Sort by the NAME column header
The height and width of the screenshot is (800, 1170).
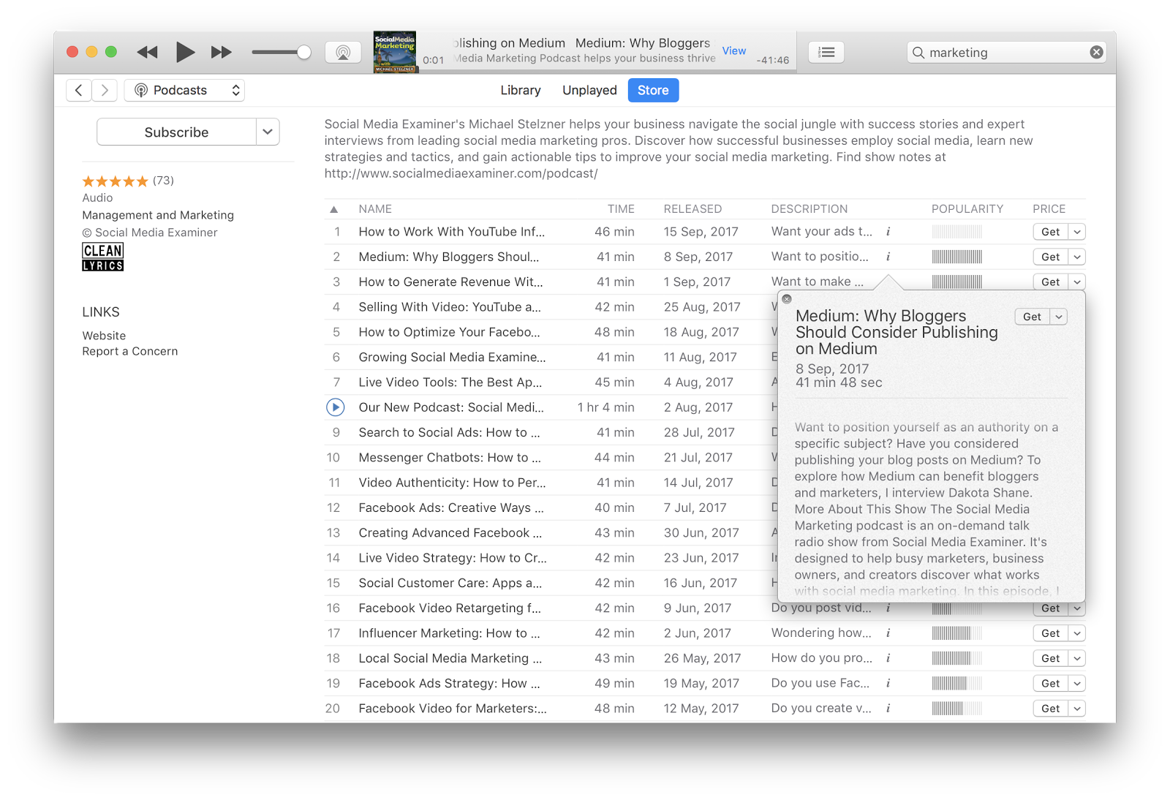click(375, 209)
